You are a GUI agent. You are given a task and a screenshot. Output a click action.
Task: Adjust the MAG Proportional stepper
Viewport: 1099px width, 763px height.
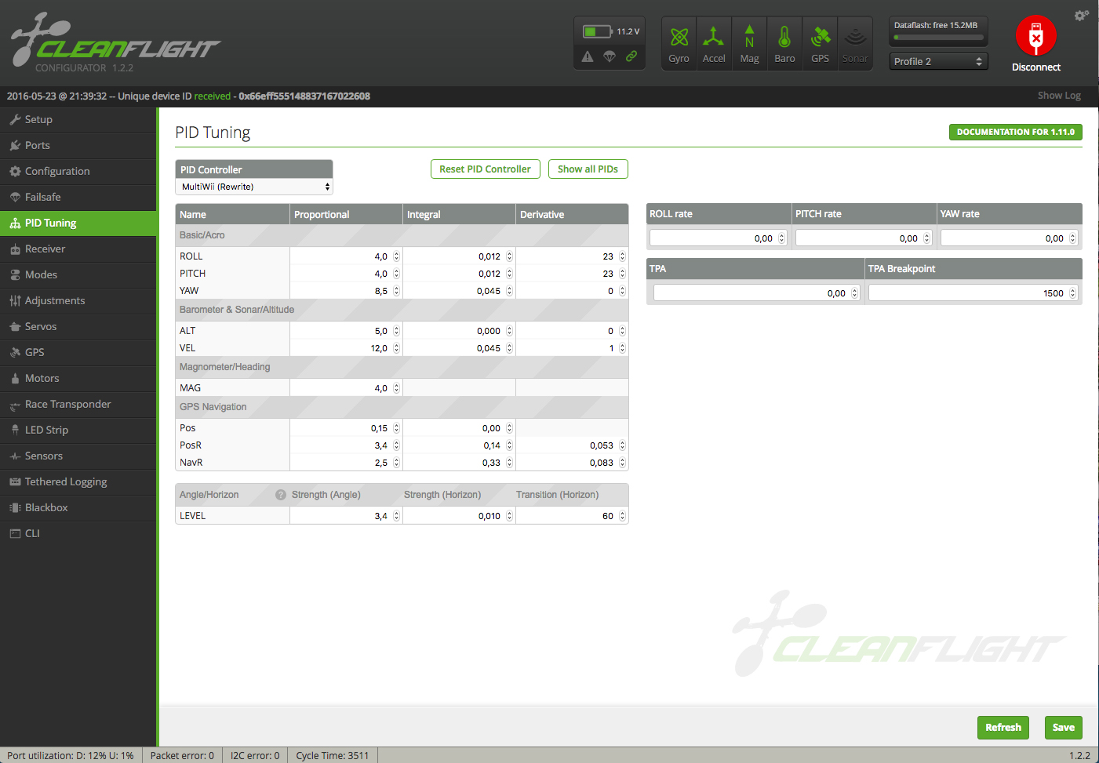tap(396, 388)
